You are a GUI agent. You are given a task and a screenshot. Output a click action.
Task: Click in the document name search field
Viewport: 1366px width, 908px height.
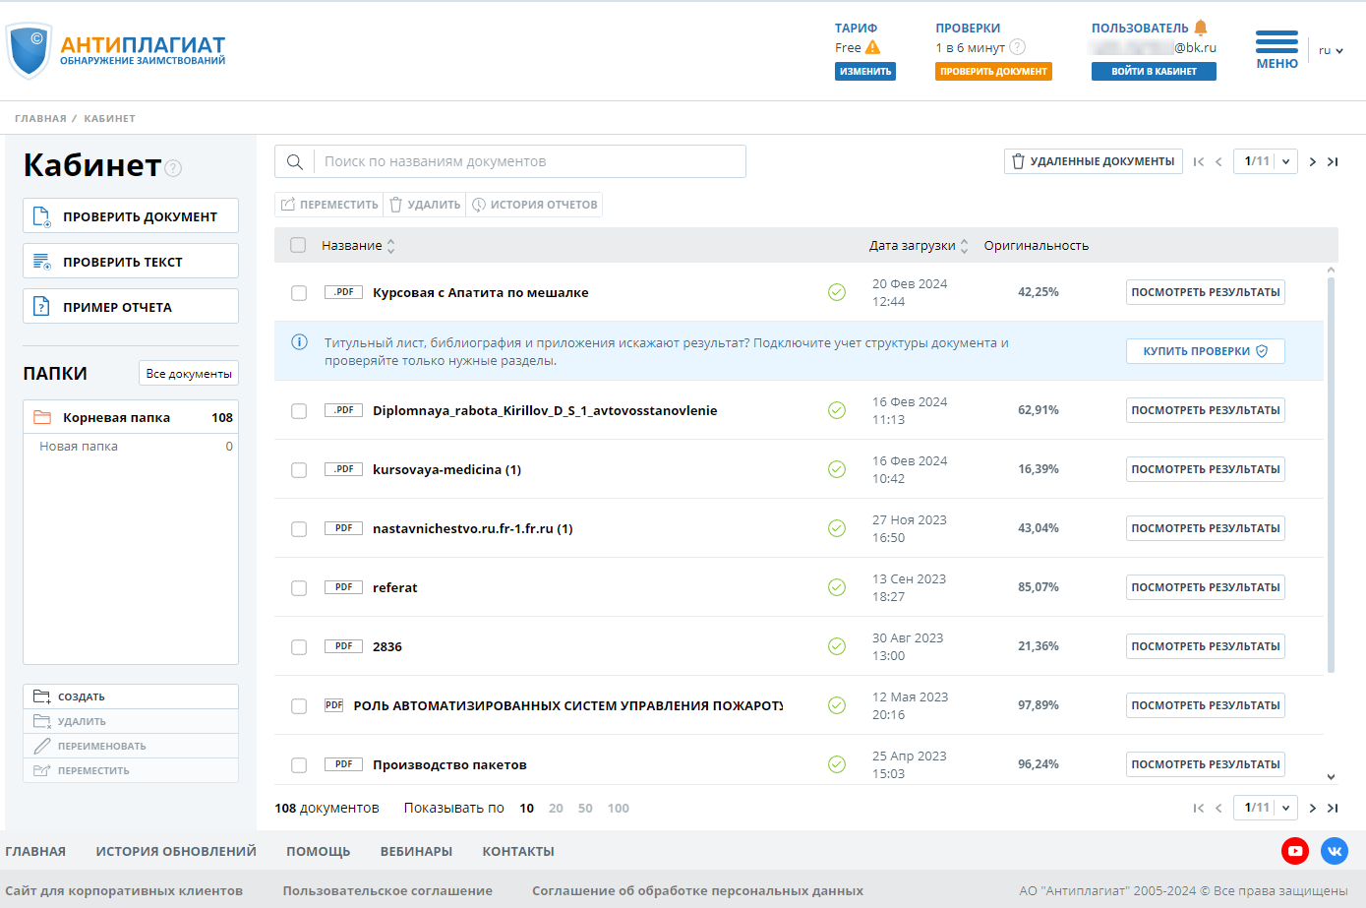(529, 161)
